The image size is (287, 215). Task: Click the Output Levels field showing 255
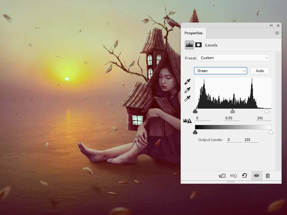pos(251,140)
